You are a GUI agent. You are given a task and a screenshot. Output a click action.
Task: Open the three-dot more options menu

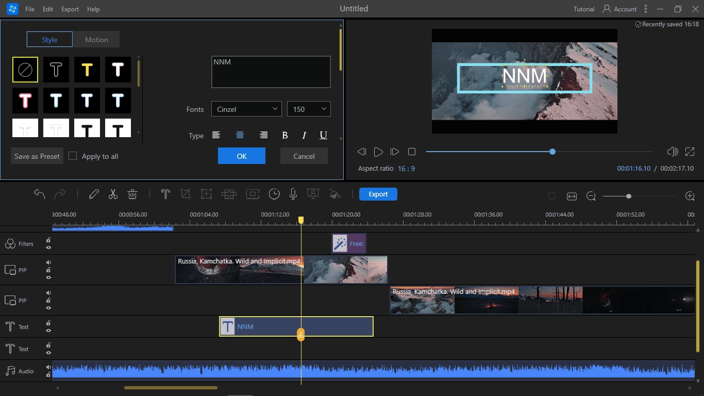[646, 9]
